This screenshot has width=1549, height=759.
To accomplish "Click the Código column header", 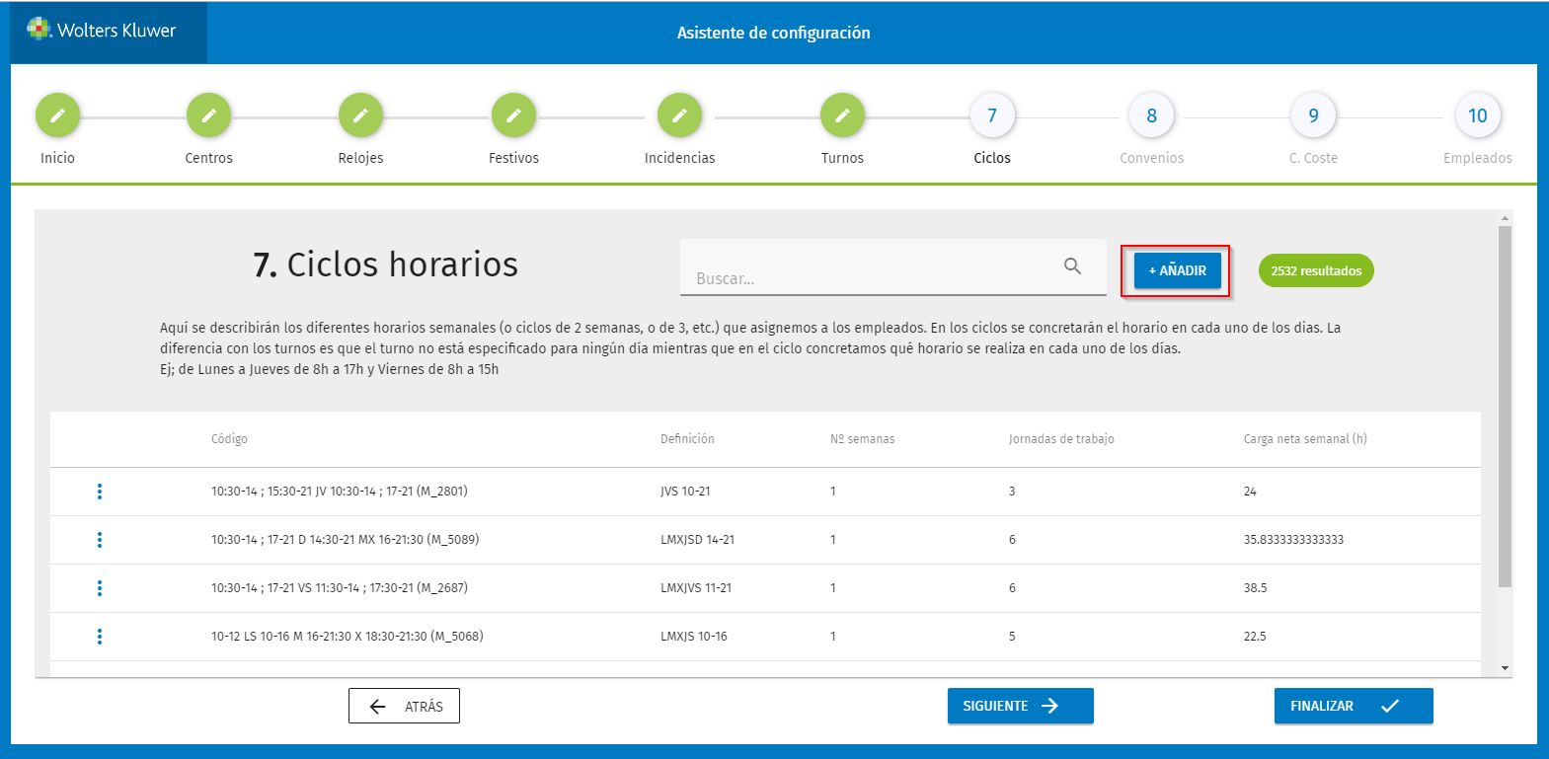I will [x=229, y=439].
